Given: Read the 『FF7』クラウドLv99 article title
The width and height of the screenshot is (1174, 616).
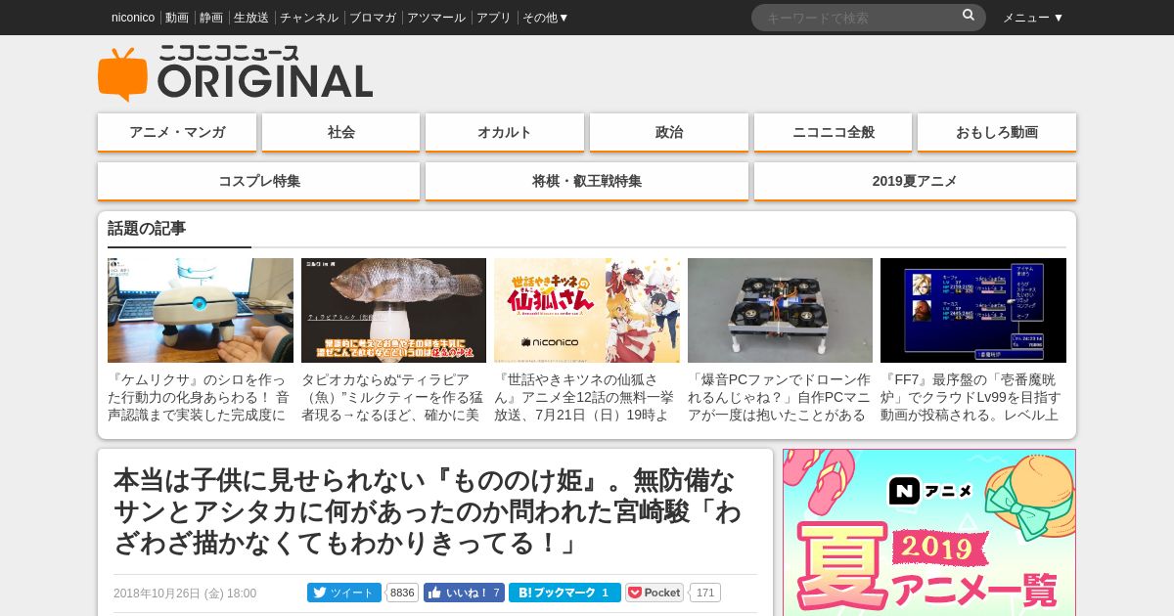Looking at the screenshot, I should (x=973, y=397).
